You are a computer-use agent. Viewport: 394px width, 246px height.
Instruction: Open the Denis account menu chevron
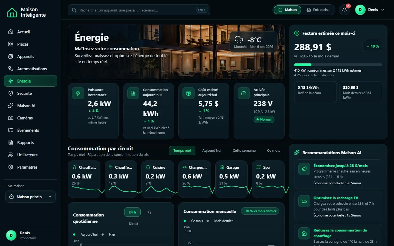(x=383, y=10)
